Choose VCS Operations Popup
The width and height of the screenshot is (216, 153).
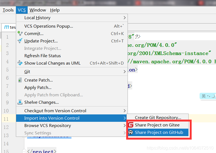point(72,26)
